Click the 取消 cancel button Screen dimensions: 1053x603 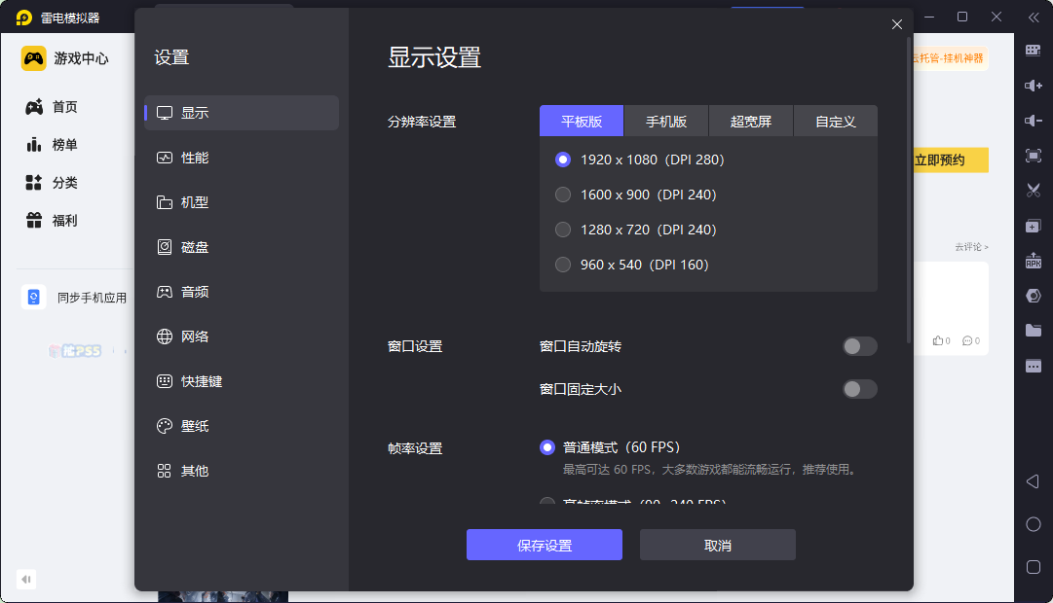pos(717,545)
